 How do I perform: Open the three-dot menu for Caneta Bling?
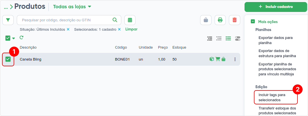(235, 59)
